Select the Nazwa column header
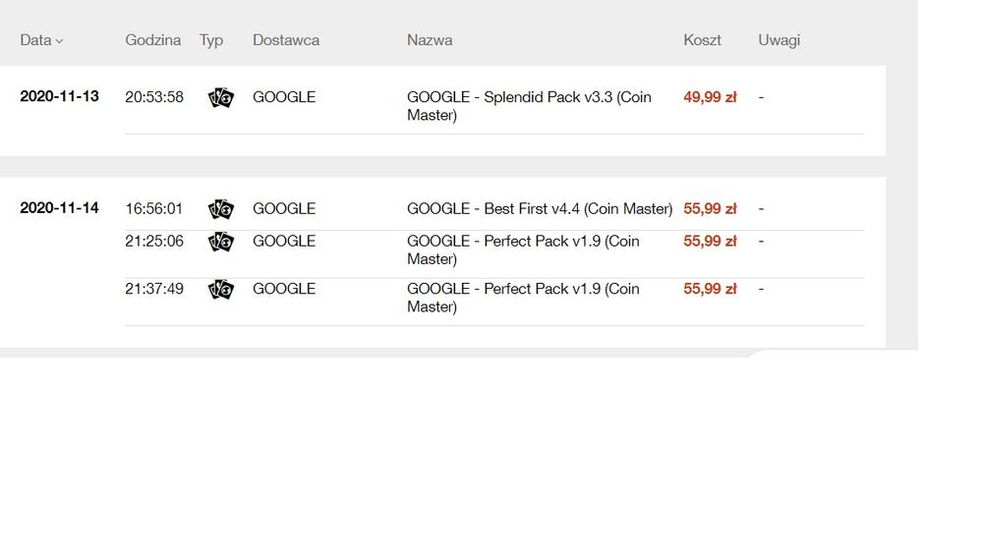The width and height of the screenshot is (982, 552). 430,40
